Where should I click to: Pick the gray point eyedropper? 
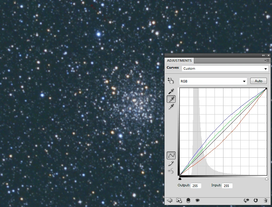[x=171, y=99]
